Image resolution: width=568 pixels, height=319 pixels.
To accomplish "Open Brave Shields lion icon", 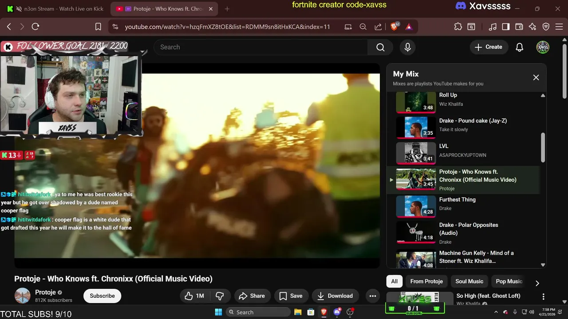I will pyautogui.click(x=394, y=27).
